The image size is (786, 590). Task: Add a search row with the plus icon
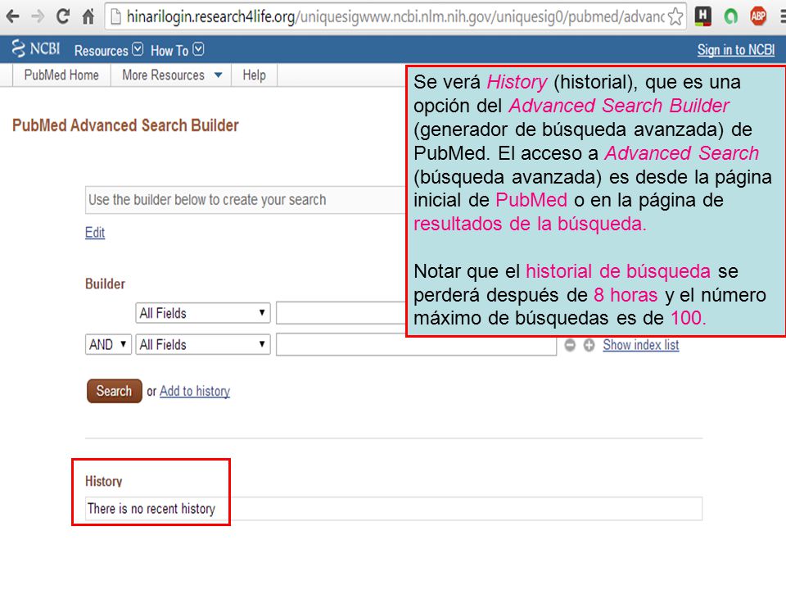tap(589, 345)
